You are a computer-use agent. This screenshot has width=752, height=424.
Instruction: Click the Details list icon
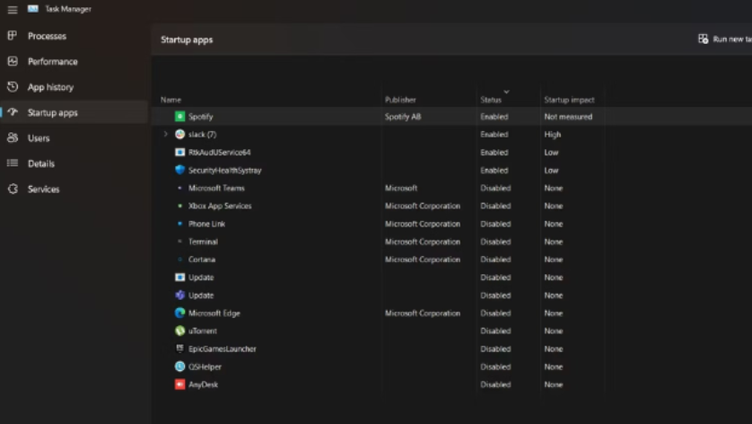click(x=13, y=163)
